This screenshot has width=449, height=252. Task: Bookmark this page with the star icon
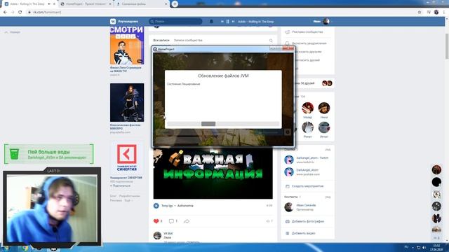pos(420,13)
